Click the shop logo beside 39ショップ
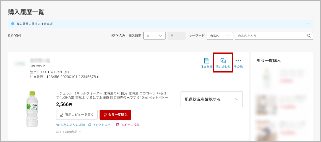The image size is (321, 142). click(20, 64)
